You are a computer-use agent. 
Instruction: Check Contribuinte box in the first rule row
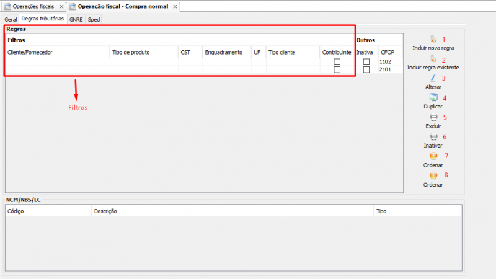[x=337, y=62]
